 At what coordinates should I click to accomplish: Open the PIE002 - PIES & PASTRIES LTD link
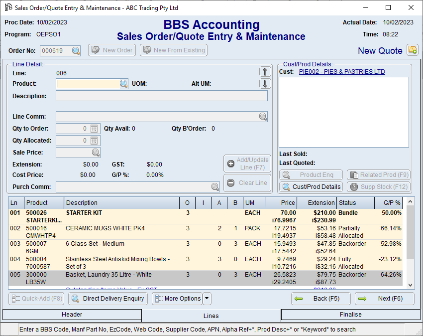click(x=342, y=72)
